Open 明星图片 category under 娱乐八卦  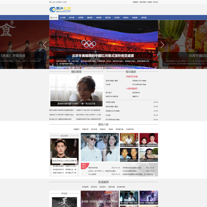76,129
